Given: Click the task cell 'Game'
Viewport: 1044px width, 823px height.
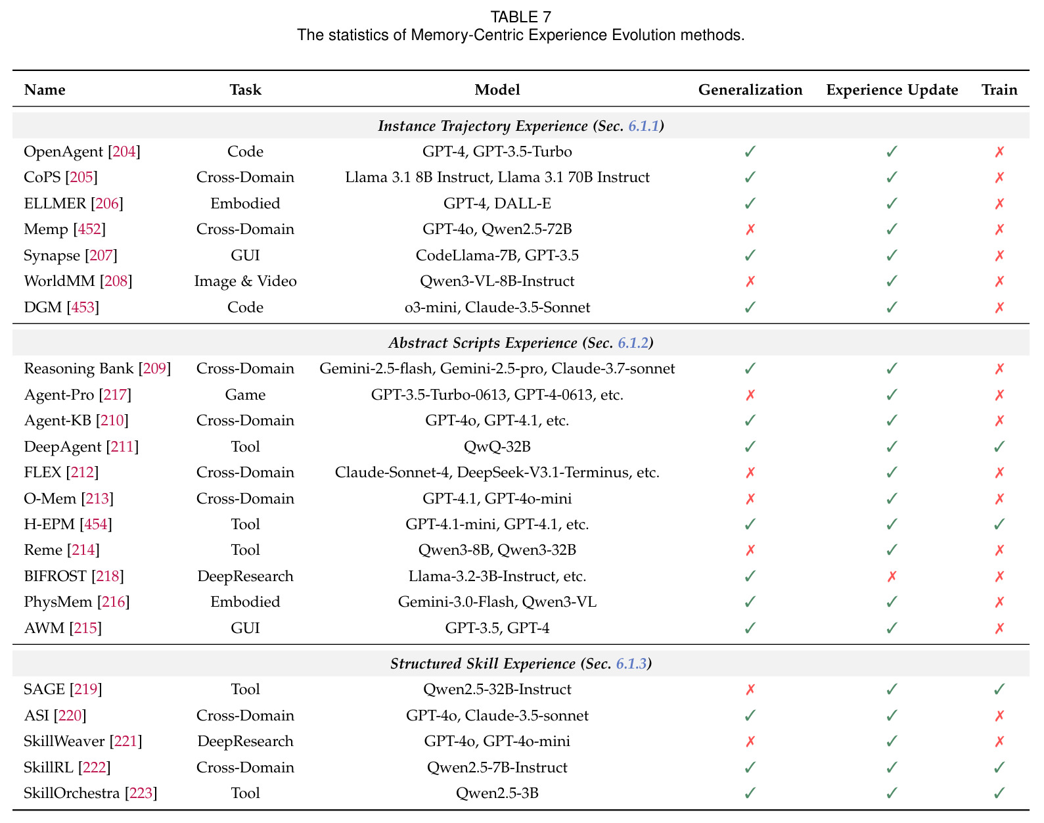Looking at the screenshot, I should (x=245, y=395).
